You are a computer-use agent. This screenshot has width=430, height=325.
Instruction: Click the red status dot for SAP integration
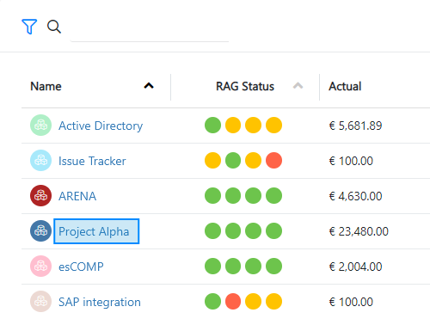coord(233,302)
